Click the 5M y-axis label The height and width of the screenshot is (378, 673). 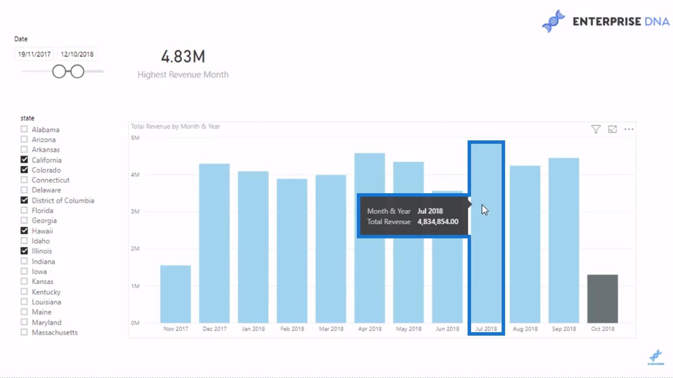point(135,138)
